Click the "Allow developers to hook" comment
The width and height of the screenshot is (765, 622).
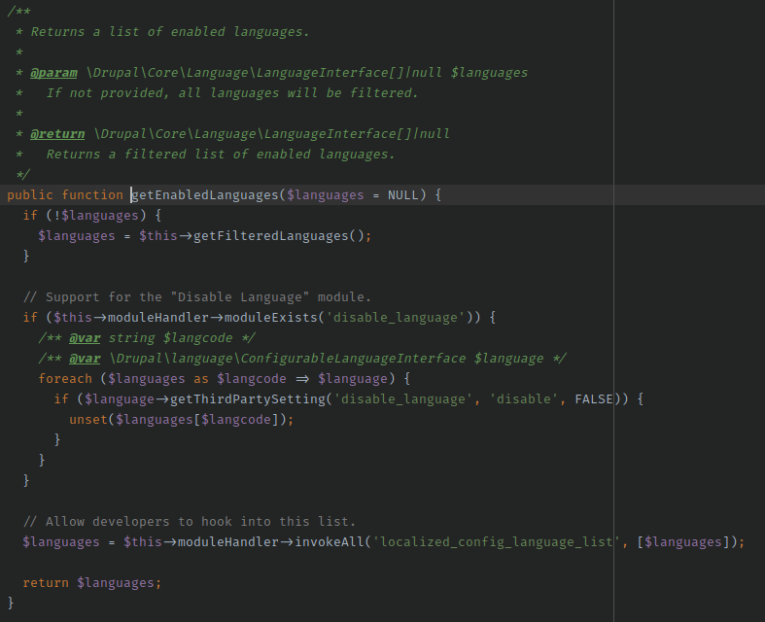point(190,522)
